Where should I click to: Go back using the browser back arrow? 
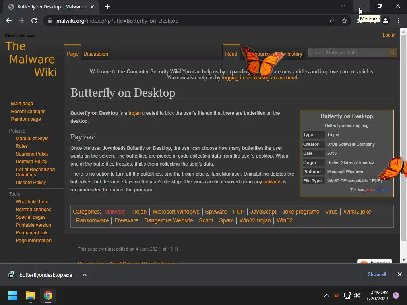click(x=9, y=21)
